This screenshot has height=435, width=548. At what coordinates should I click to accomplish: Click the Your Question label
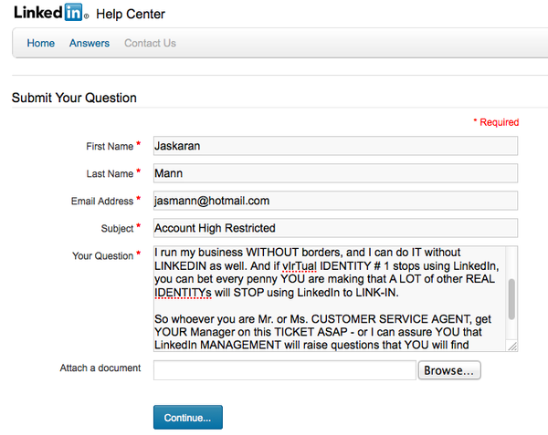coord(102,255)
